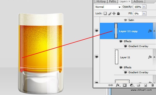Select the Layer 11 copy name
This screenshot has height=95, width=156.
128,31
